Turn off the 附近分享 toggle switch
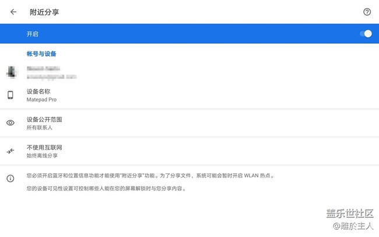379x237 pixels. pos(365,34)
